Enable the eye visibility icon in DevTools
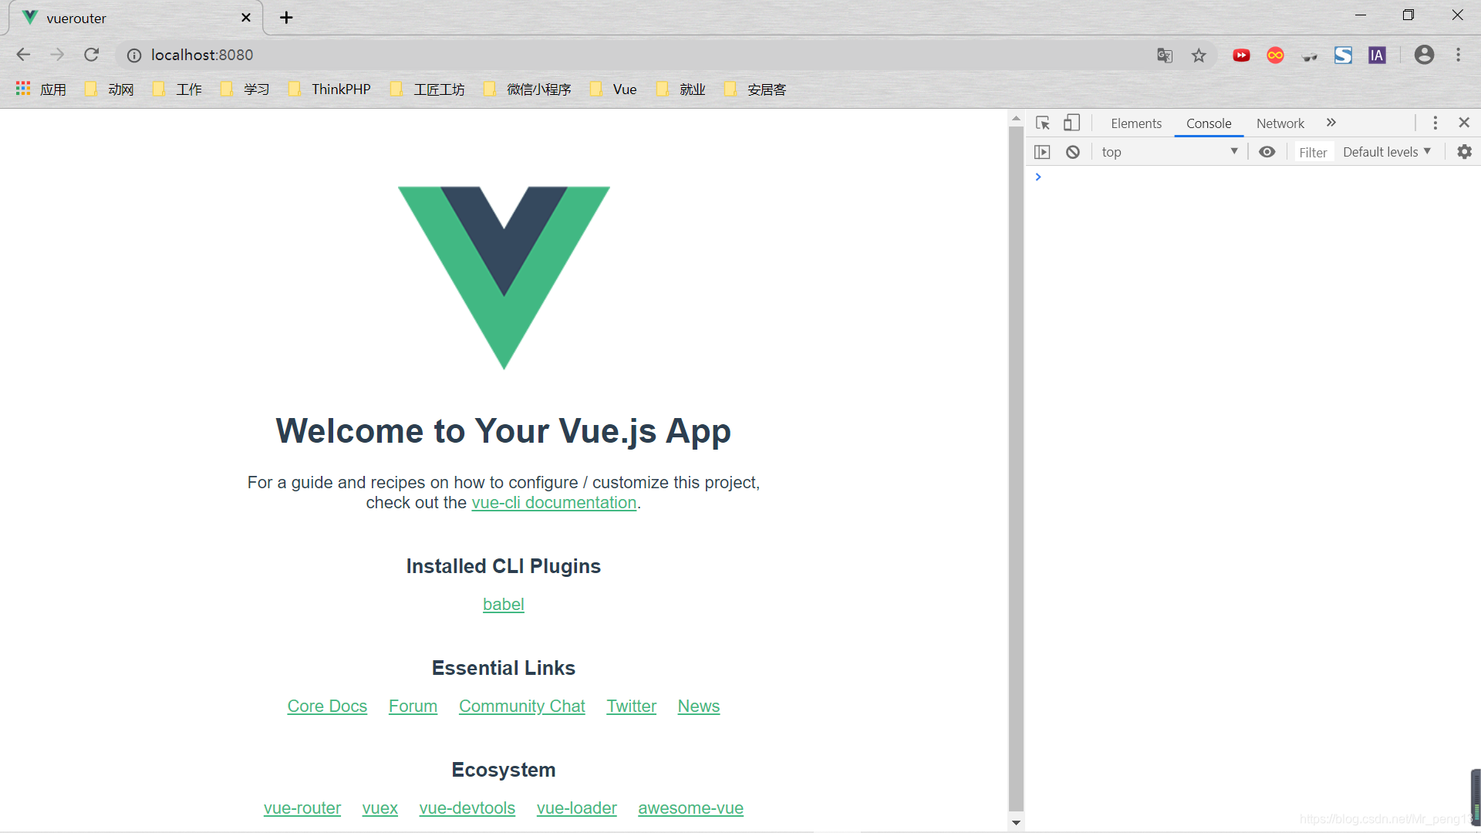Image resolution: width=1481 pixels, height=833 pixels. (1267, 150)
